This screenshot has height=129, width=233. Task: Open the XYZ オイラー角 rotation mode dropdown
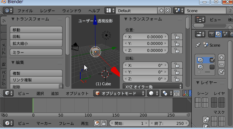pyautogui.click(x=153, y=86)
